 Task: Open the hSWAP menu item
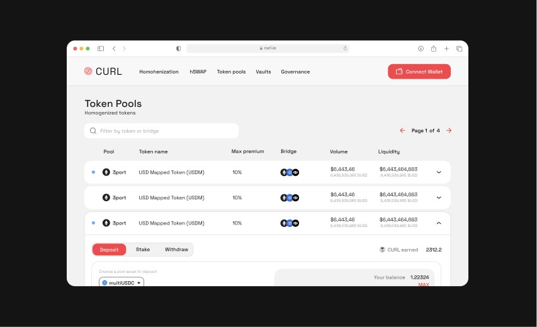point(198,72)
